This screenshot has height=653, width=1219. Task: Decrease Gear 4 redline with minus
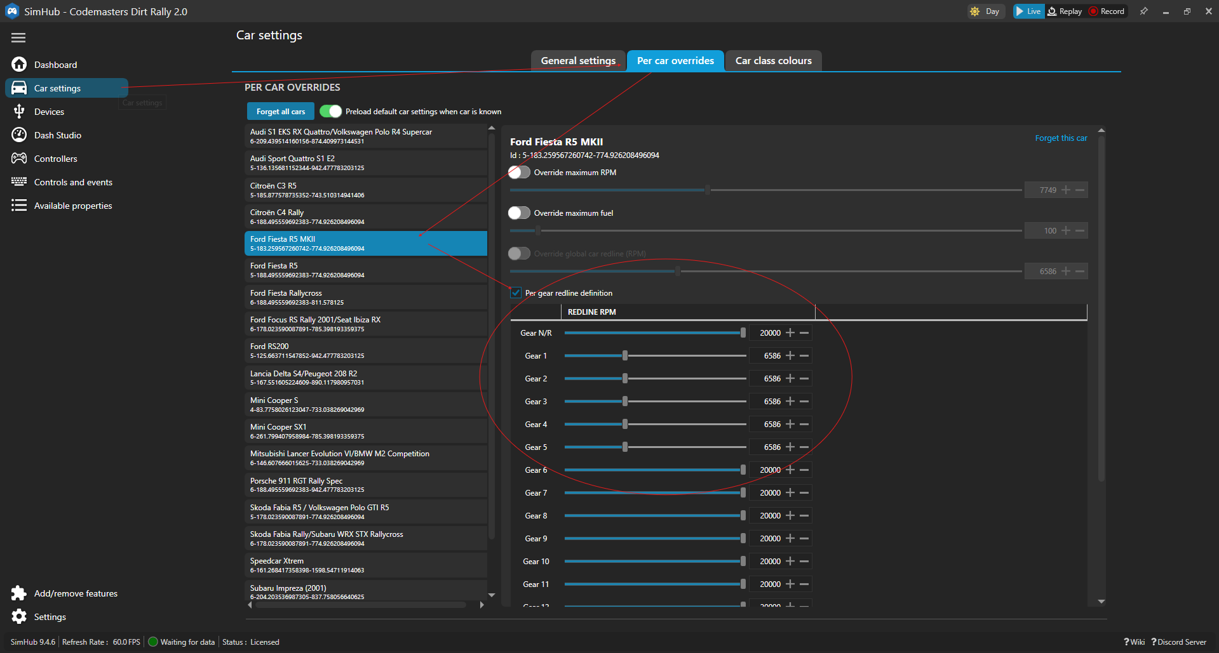point(804,424)
